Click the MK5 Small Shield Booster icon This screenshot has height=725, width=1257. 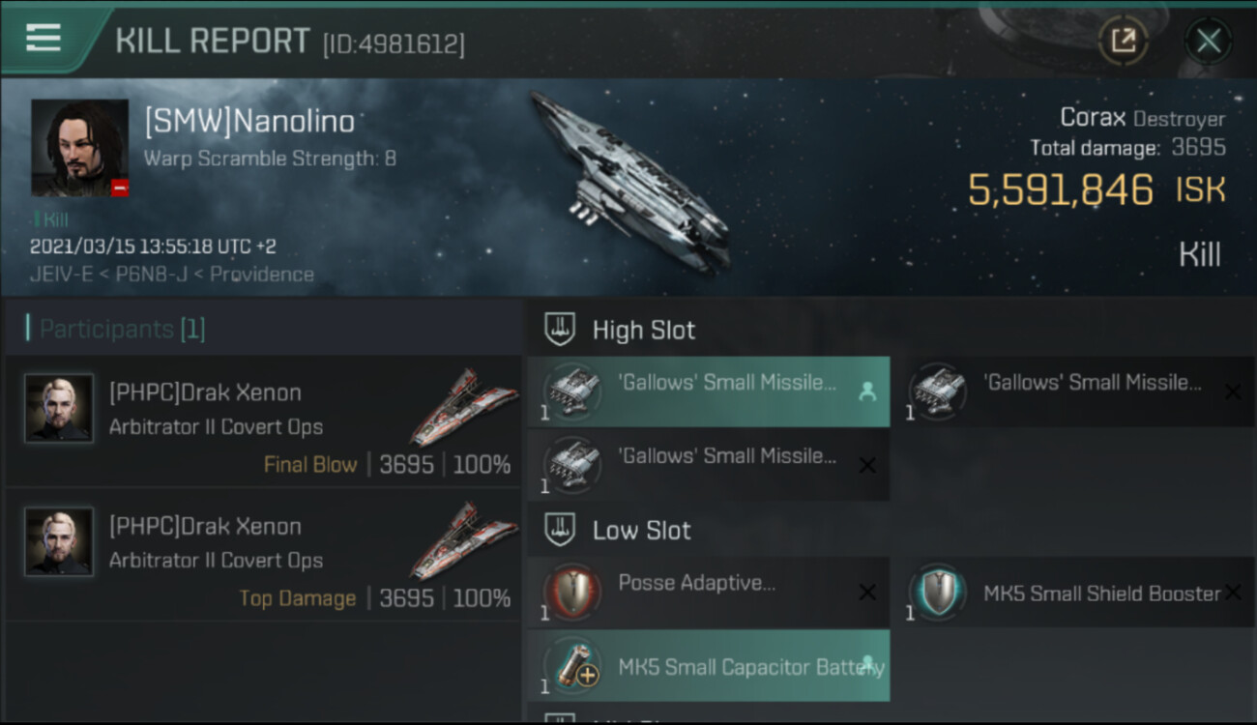pos(937,593)
